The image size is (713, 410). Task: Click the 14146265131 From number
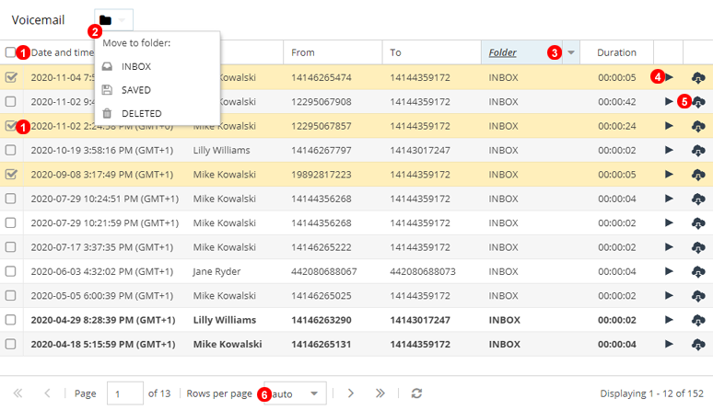(x=321, y=344)
